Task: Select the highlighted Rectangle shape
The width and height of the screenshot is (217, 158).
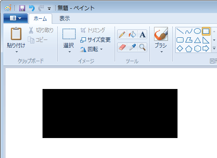Action: click(206, 31)
